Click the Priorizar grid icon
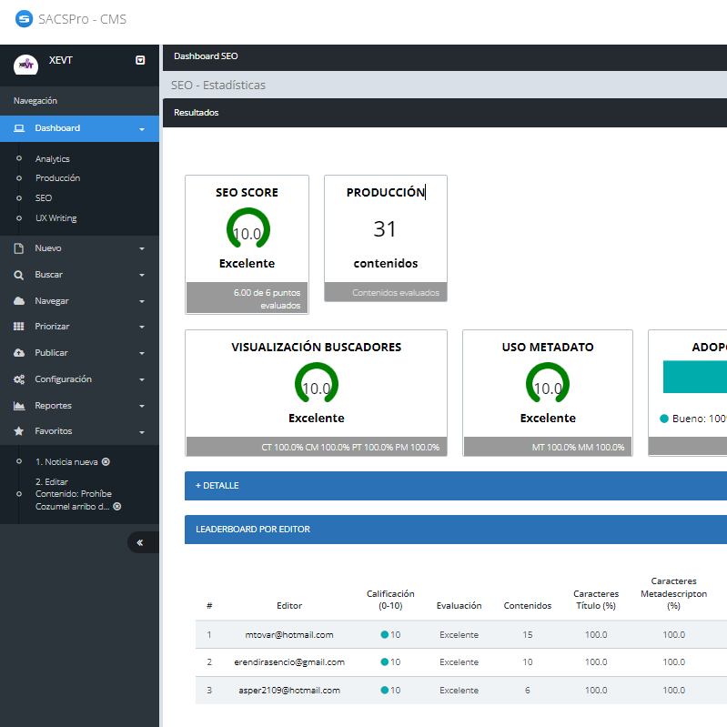Viewport: 727px width, 727px height. (x=19, y=327)
